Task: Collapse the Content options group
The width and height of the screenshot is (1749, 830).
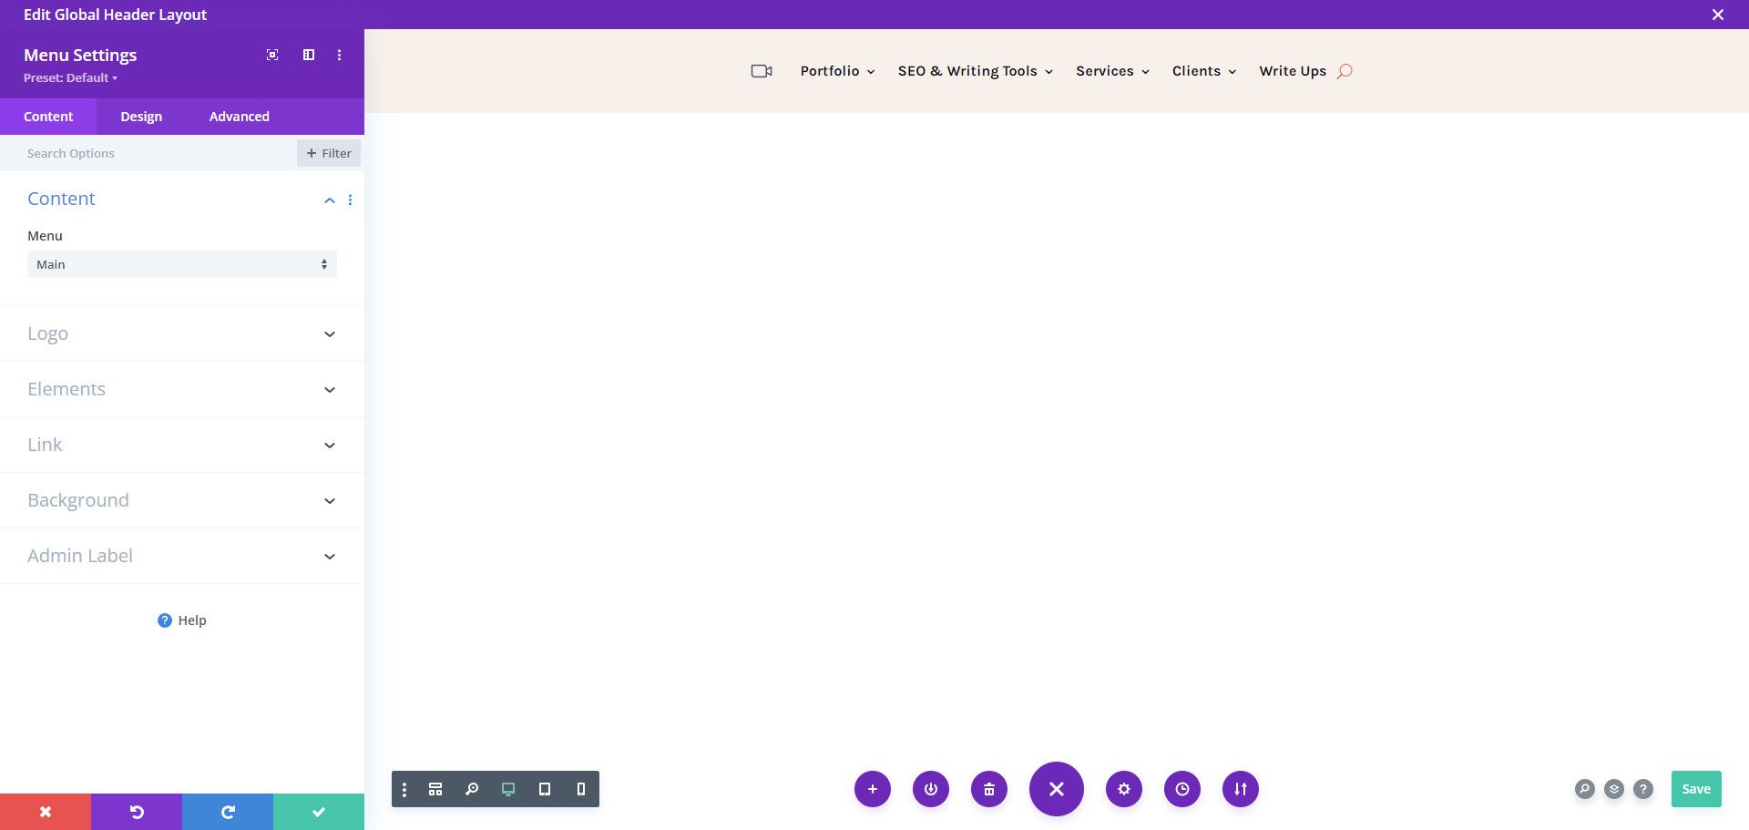Action: tap(330, 200)
